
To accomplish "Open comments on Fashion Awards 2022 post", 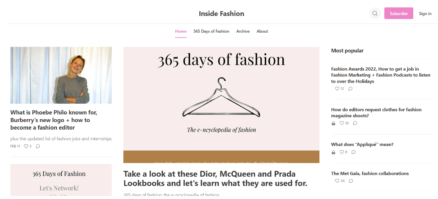I will coord(350,89).
